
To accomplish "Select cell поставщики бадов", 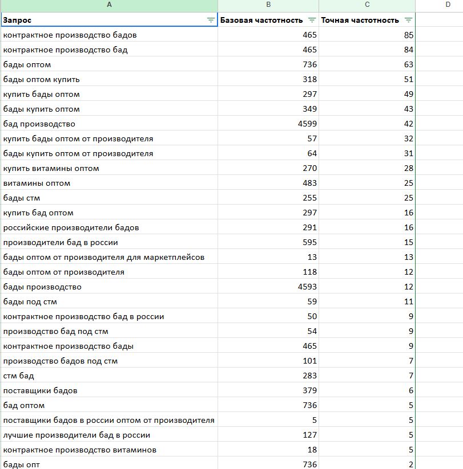I will (x=109, y=390).
